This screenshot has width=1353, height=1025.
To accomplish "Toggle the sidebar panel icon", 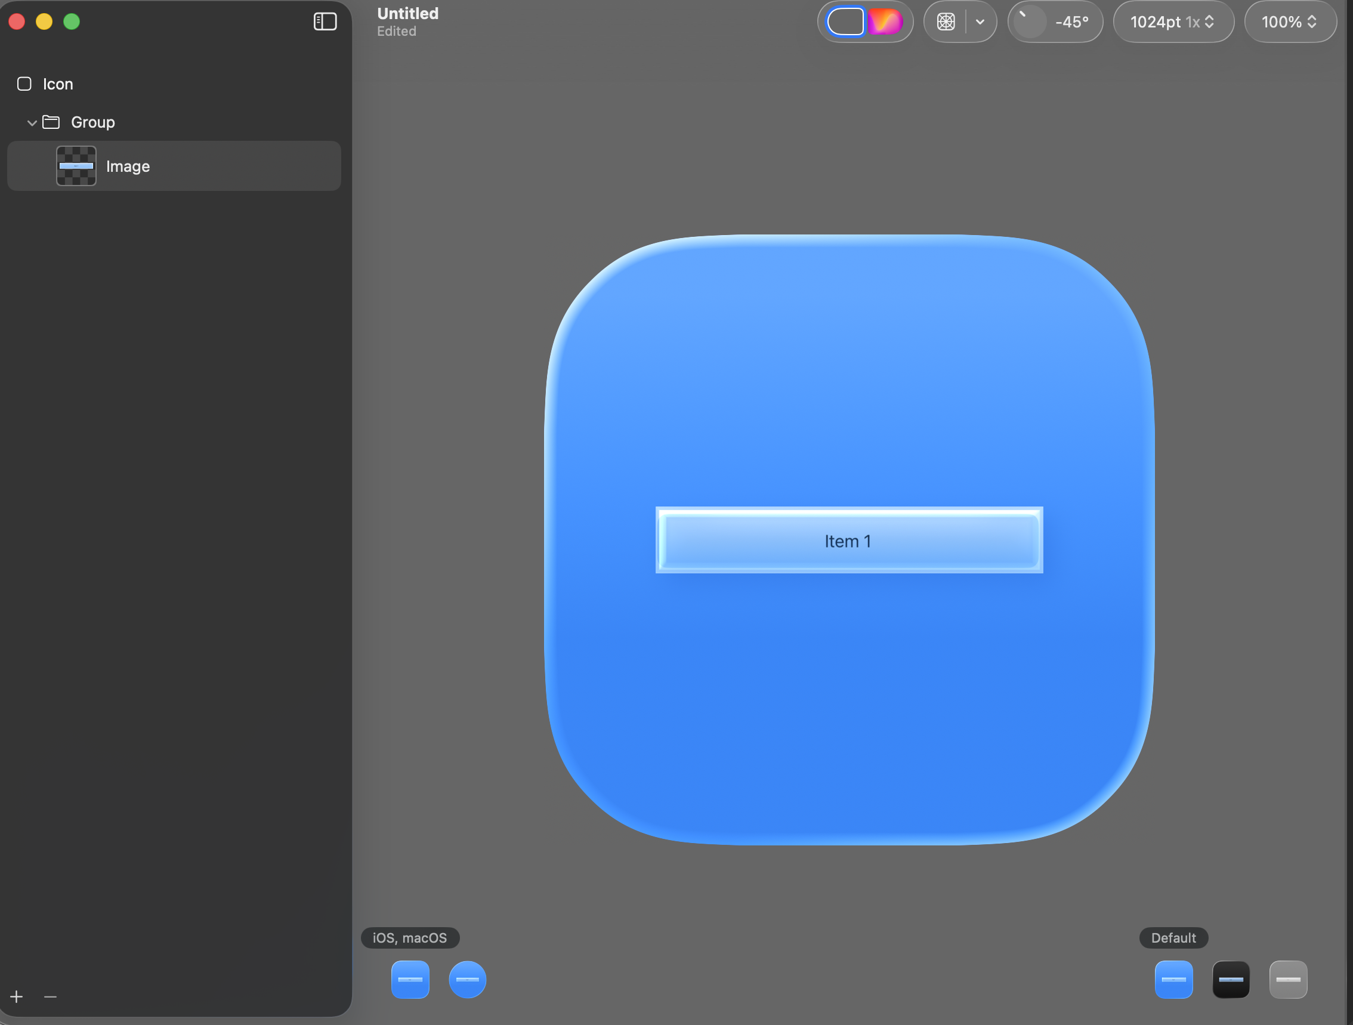I will point(325,21).
